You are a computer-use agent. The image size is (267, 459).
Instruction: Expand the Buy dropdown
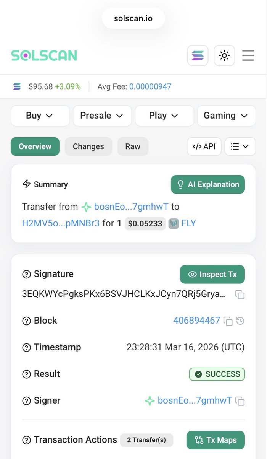click(x=40, y=116)
